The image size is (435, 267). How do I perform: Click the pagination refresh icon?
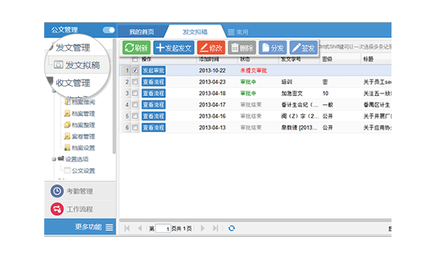(231, 228)
